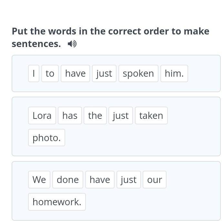Click "have" in the homework sentence
The height and width of the screenshot is (221, 223).
100,179
